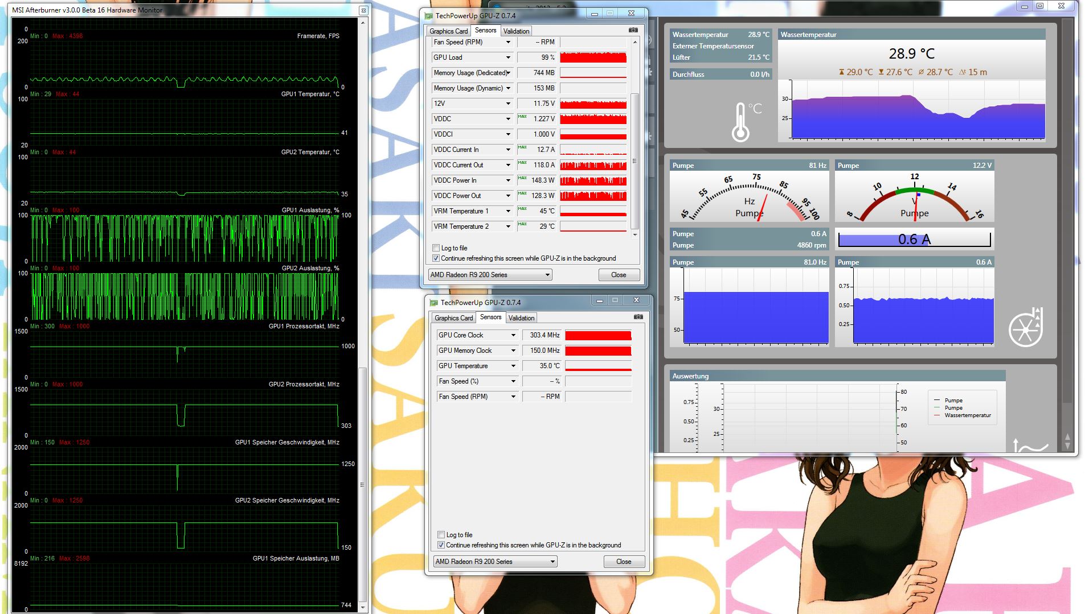This screenshot has height=614, width=1089.
Task: Select the Sensors tab in lower GPU-Z window
Action: [491, 317]
